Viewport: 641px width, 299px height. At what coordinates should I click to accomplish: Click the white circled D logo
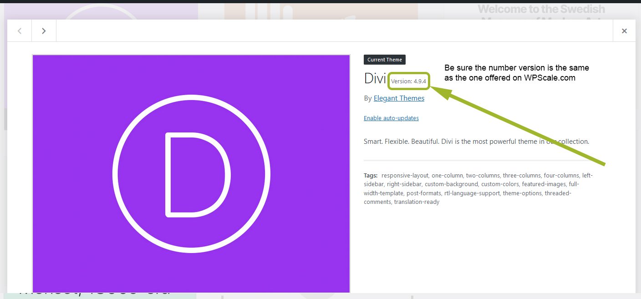pos(191,174)
